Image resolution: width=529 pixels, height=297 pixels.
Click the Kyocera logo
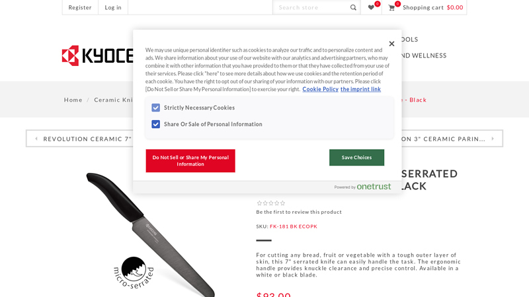coord(97,55)
